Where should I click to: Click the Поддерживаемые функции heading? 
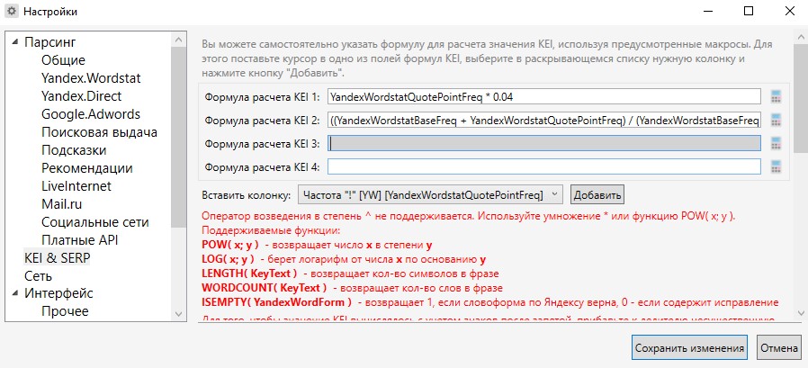pyautogui.click(x=272, y=229)
